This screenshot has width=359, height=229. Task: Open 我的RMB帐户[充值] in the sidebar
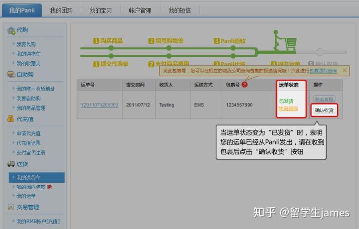click(x=38, y=221)
